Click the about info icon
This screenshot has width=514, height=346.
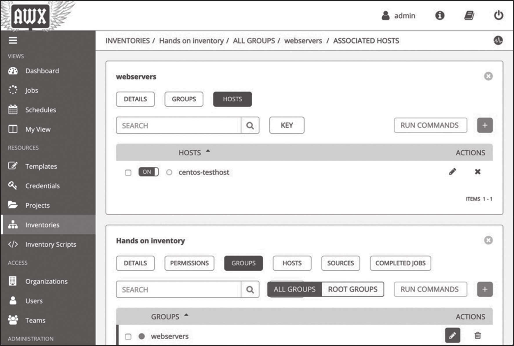(x=439, y=15)
